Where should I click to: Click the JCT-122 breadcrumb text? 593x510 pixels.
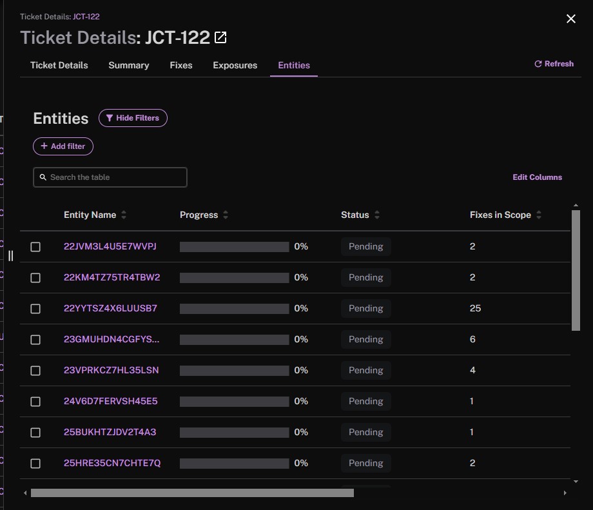pos(86,17)
